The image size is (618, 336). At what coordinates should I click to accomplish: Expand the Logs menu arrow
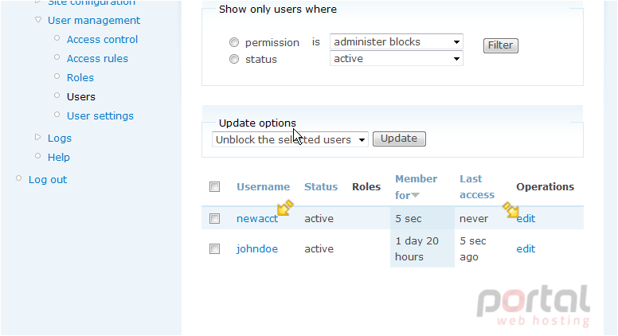coord(38,138)
